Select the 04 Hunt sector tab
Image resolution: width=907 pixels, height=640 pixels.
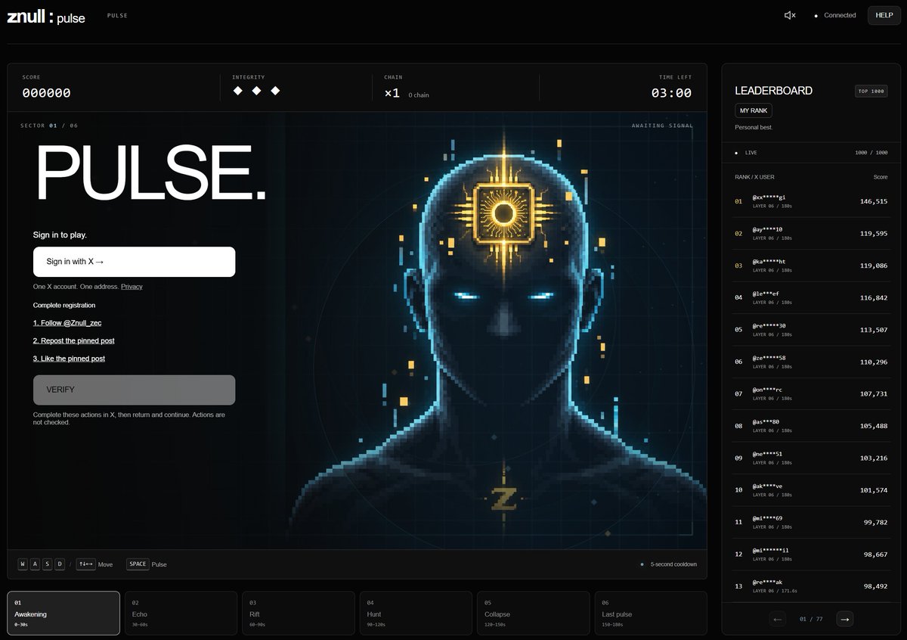(416, 613)
